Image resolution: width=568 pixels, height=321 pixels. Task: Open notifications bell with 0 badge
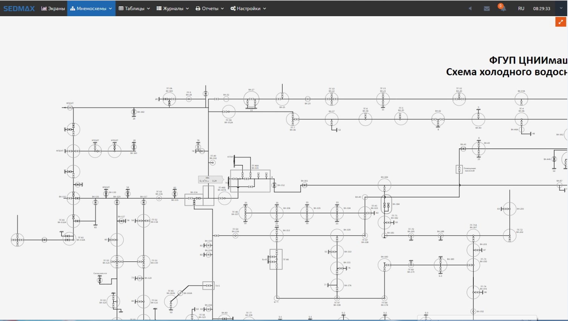[502, 8]
